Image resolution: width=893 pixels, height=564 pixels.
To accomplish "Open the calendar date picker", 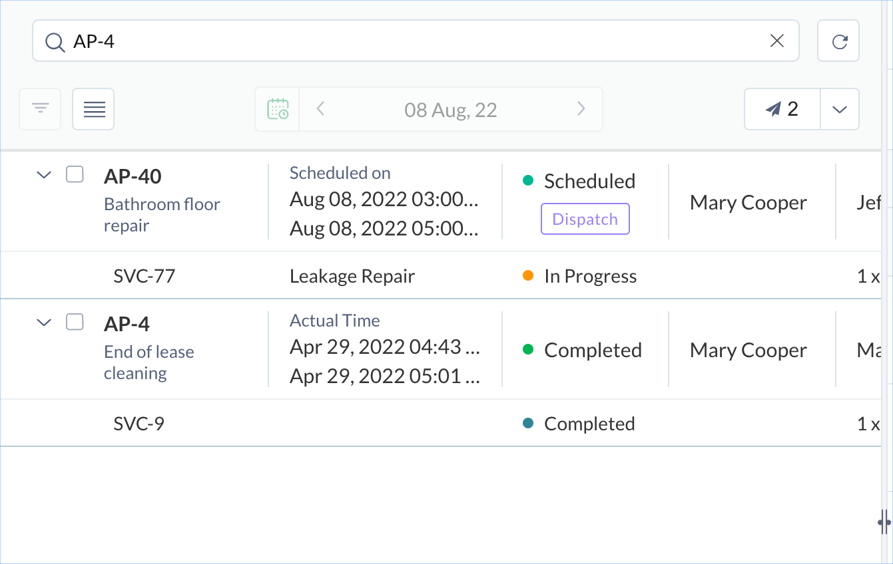I will (x=278, y=109).
